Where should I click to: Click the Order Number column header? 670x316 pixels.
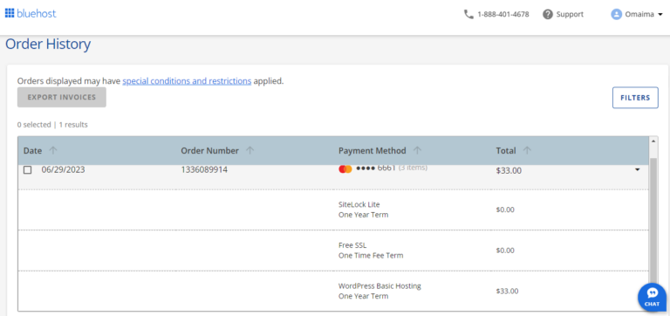(x=209, y=150)
